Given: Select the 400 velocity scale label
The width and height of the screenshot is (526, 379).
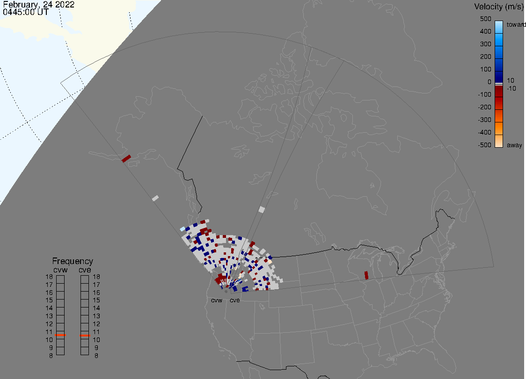Looking at the screenshot, I should tap(485, 31).
